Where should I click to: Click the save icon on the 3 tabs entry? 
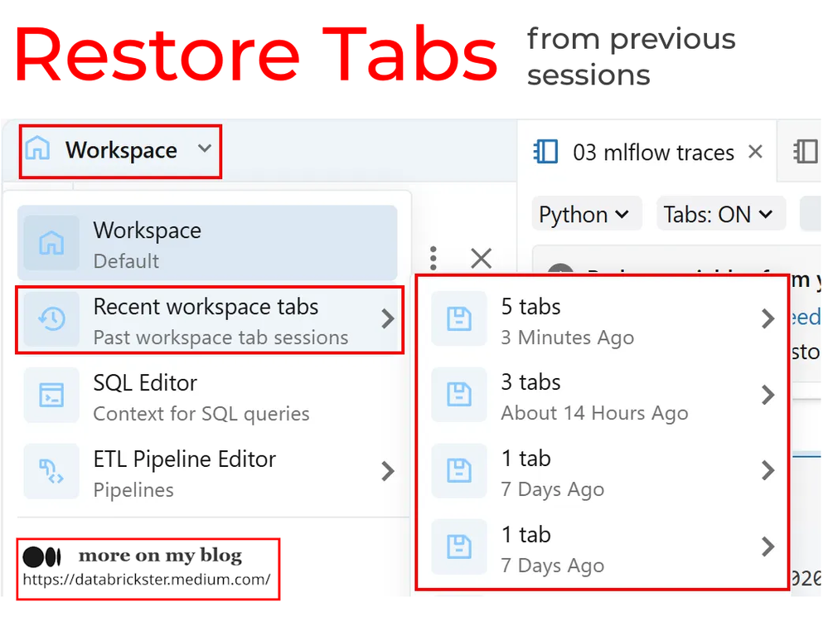[x=459, y=395]
